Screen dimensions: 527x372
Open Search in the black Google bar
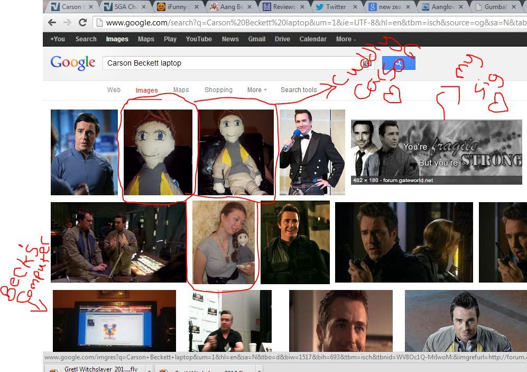[x=86, y=39]
